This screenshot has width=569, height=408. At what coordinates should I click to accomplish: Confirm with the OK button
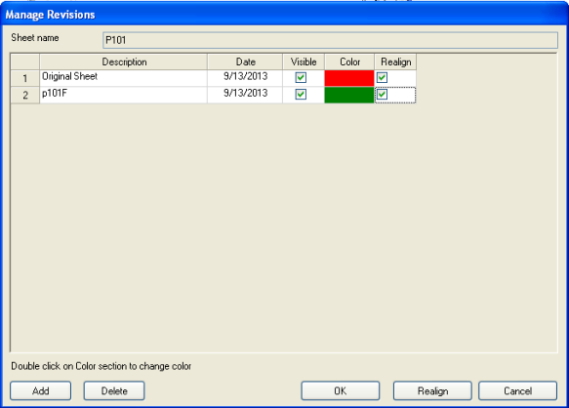(x=341, y=391)
